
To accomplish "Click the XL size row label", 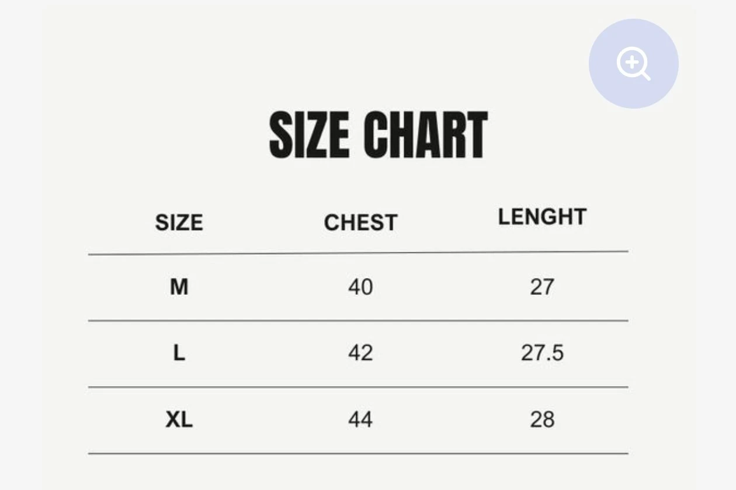I will [179, 419].
